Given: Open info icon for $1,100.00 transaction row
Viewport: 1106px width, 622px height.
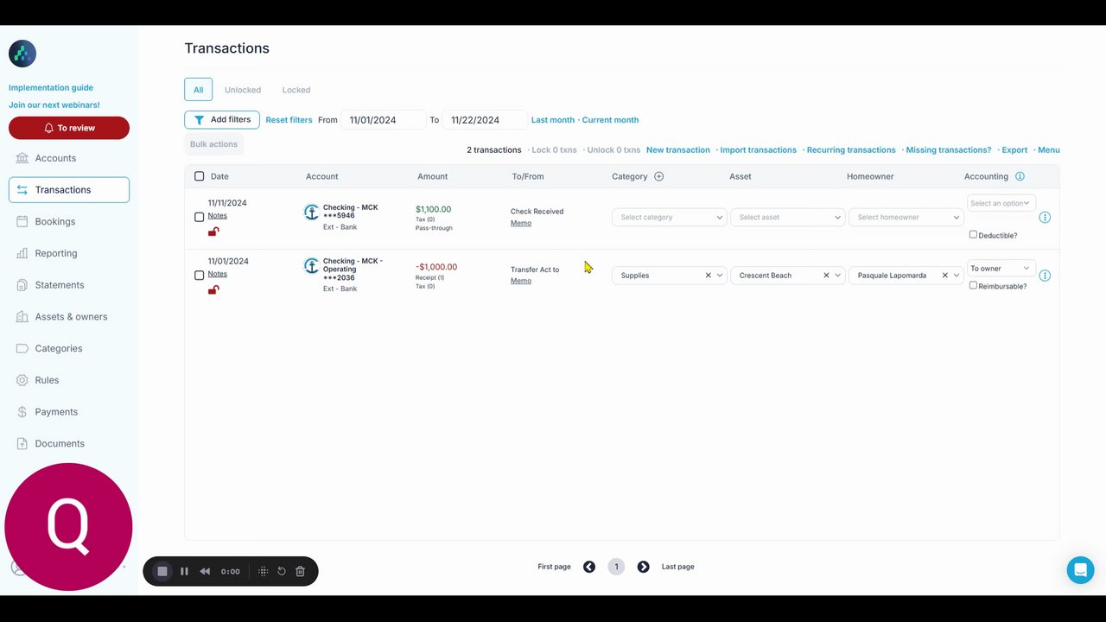Looking at the screenshot, I should pos(1045,218).
